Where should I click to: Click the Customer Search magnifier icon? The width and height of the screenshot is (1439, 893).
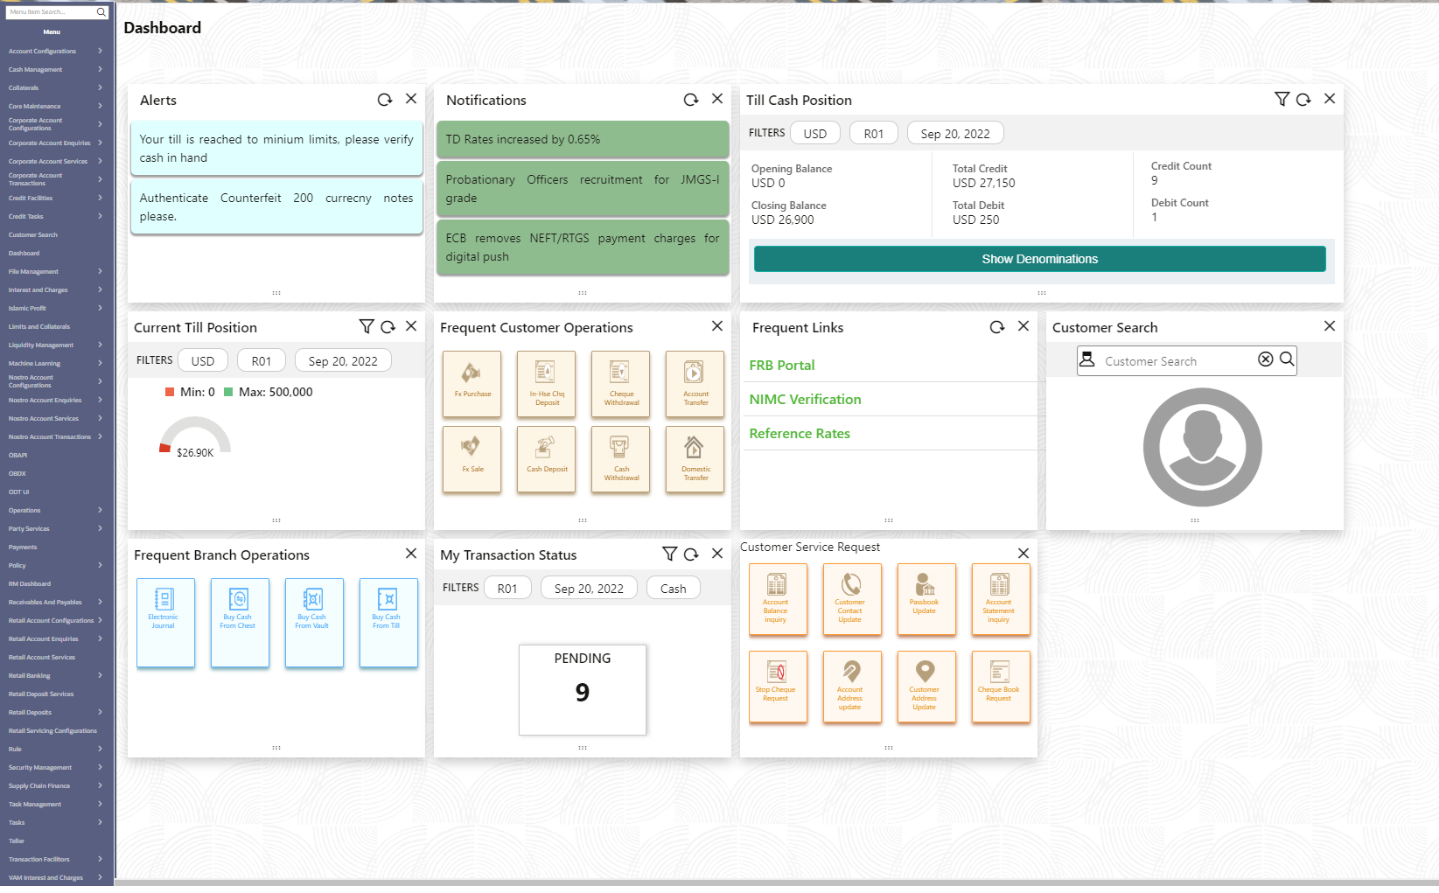[x=1287, y=359]
